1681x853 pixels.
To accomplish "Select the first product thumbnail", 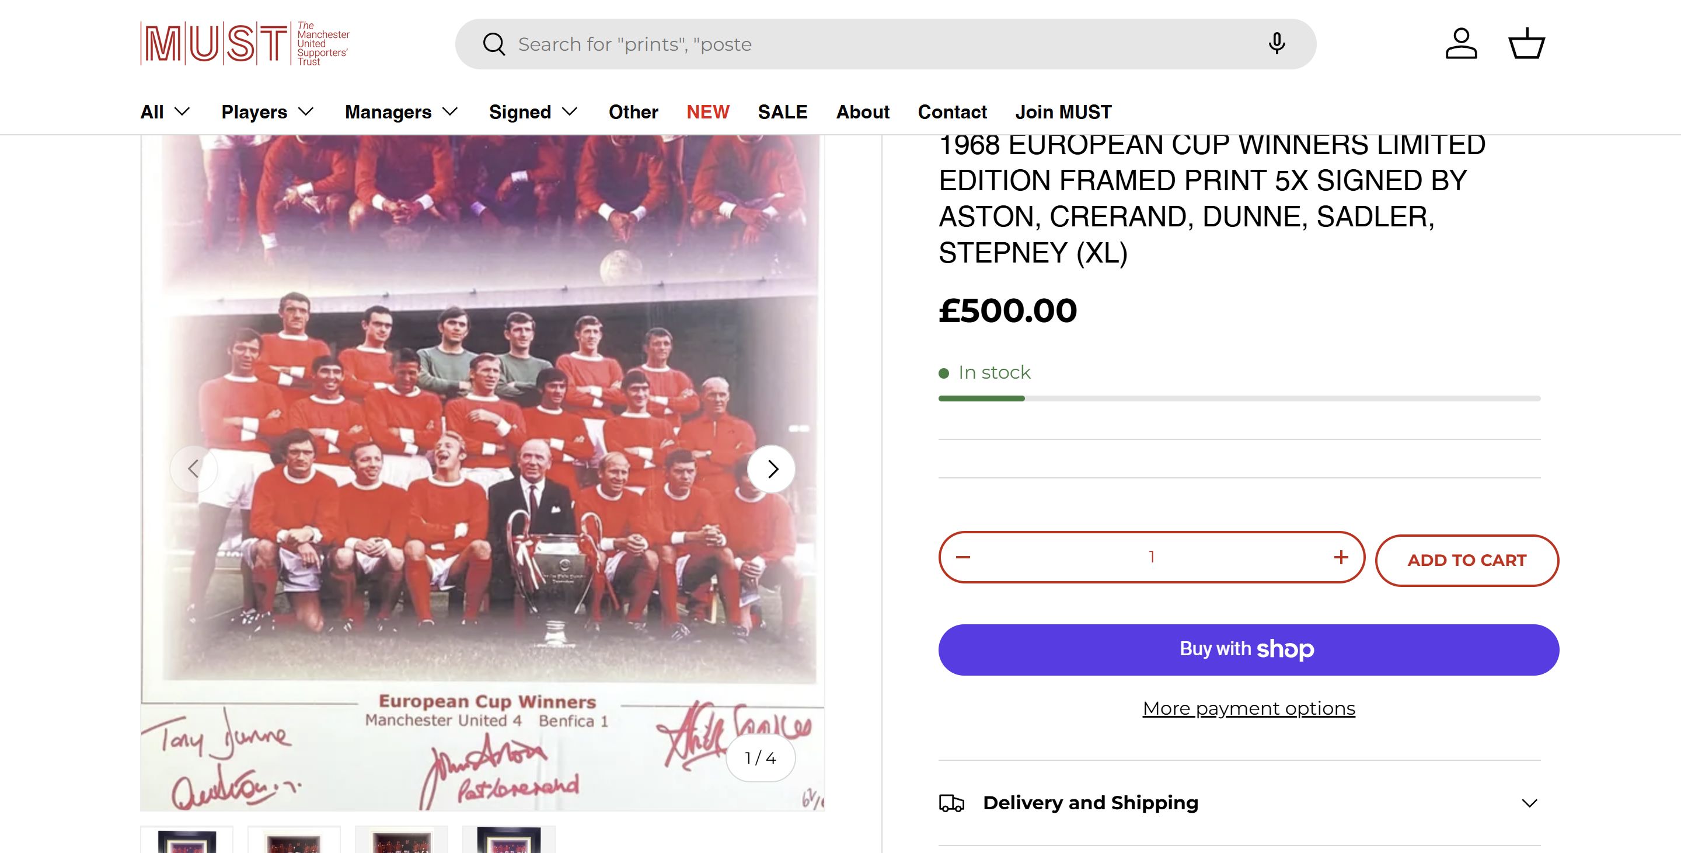I will click(x=187, y=841).
